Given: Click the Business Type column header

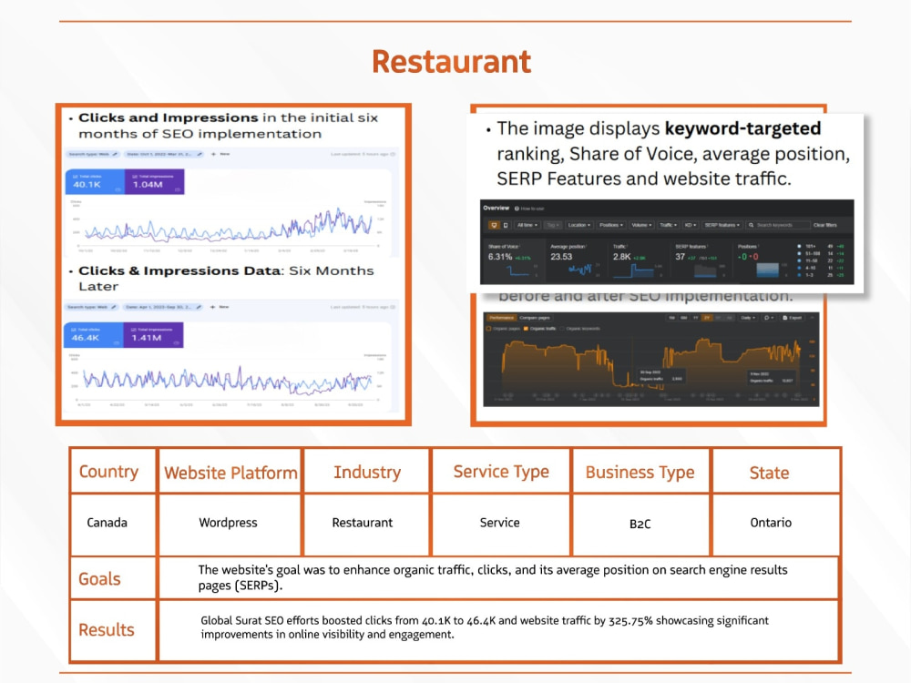Looking at the screenshot, I should (x=640, y=472).
